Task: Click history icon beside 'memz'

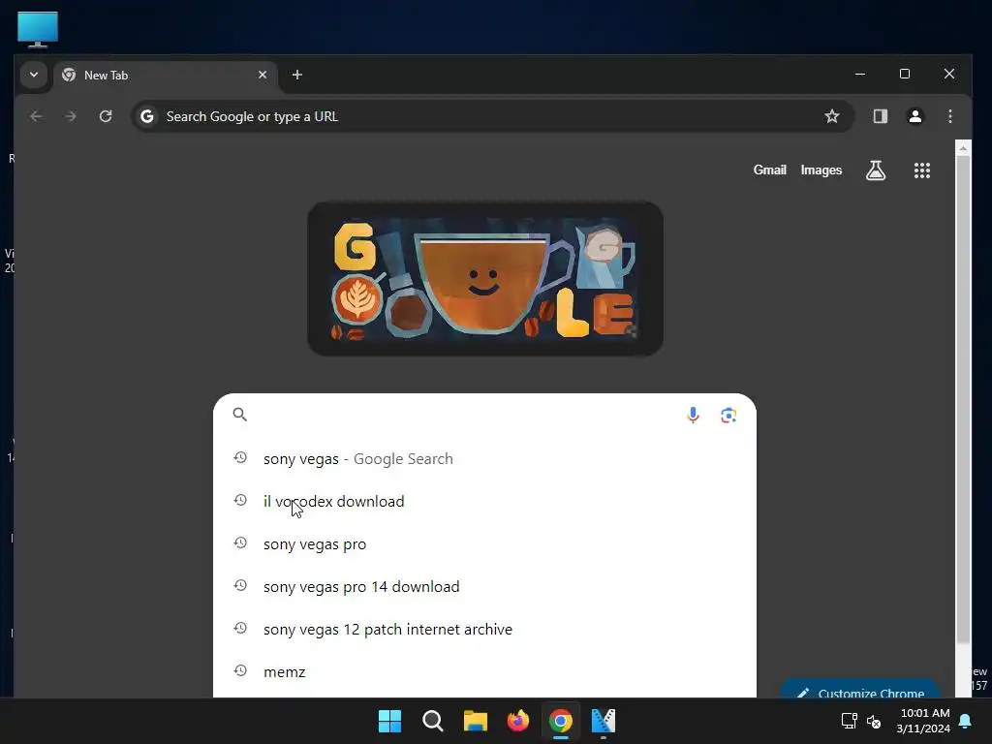Action: 240,670
